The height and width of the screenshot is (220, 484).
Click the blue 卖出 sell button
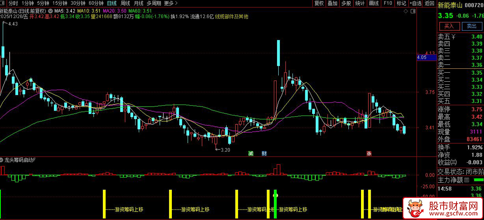click(x=471, y=26)
